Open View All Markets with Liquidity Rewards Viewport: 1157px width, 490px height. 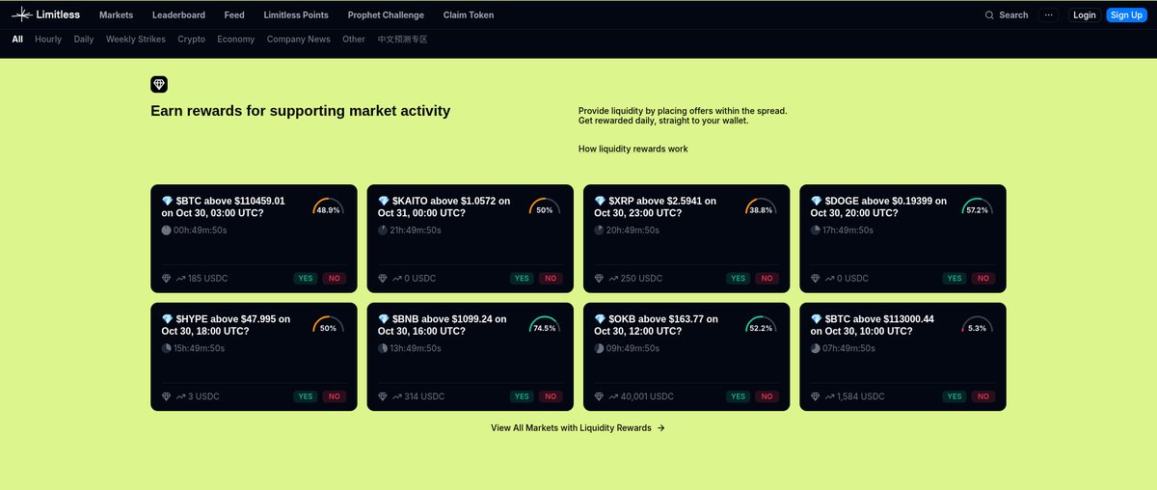[578, 428]
